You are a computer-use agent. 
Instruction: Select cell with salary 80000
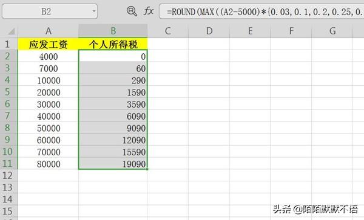pos(49,164)
